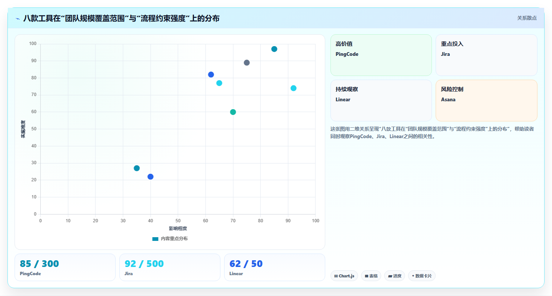Open the 重点投入 Jira card
The width and height of the screenshot is (552, 296).
[x=486, y=55]
